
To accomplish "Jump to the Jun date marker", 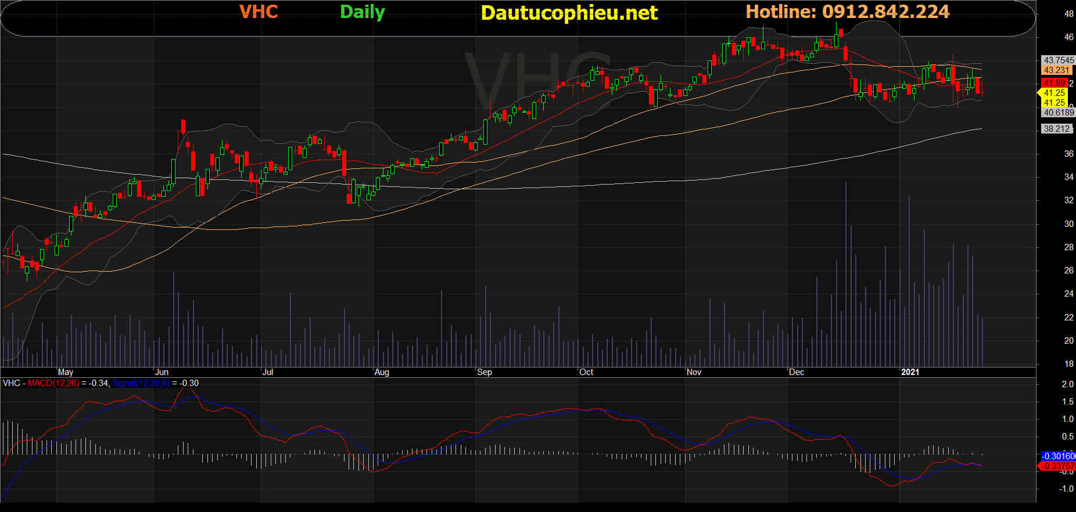I will (x=162, y=372).
